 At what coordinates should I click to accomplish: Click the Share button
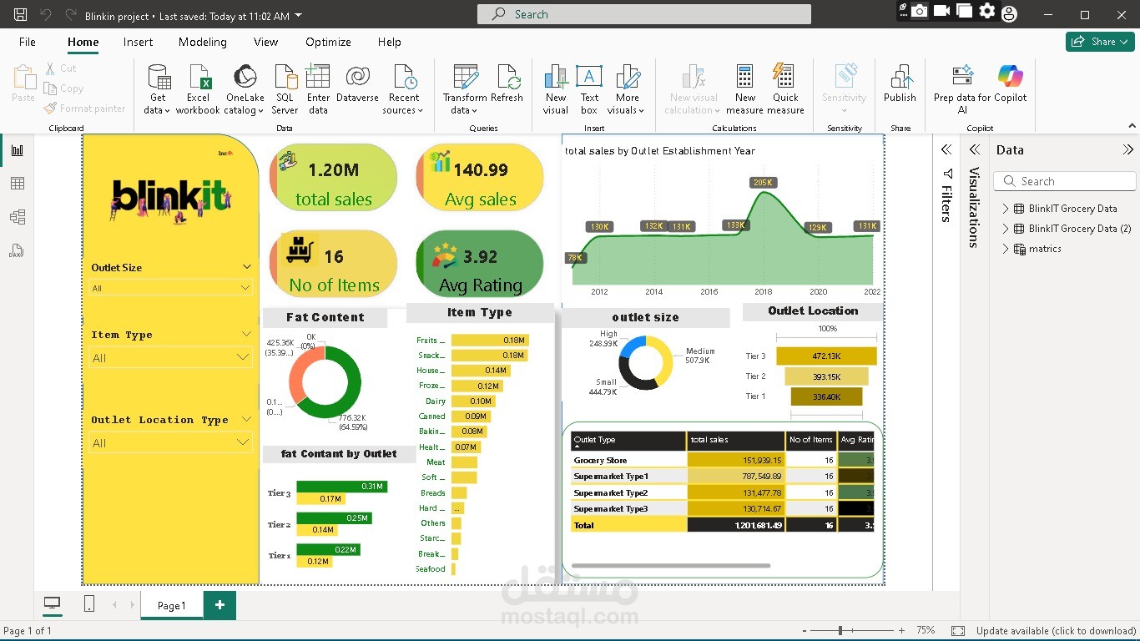1100,42
